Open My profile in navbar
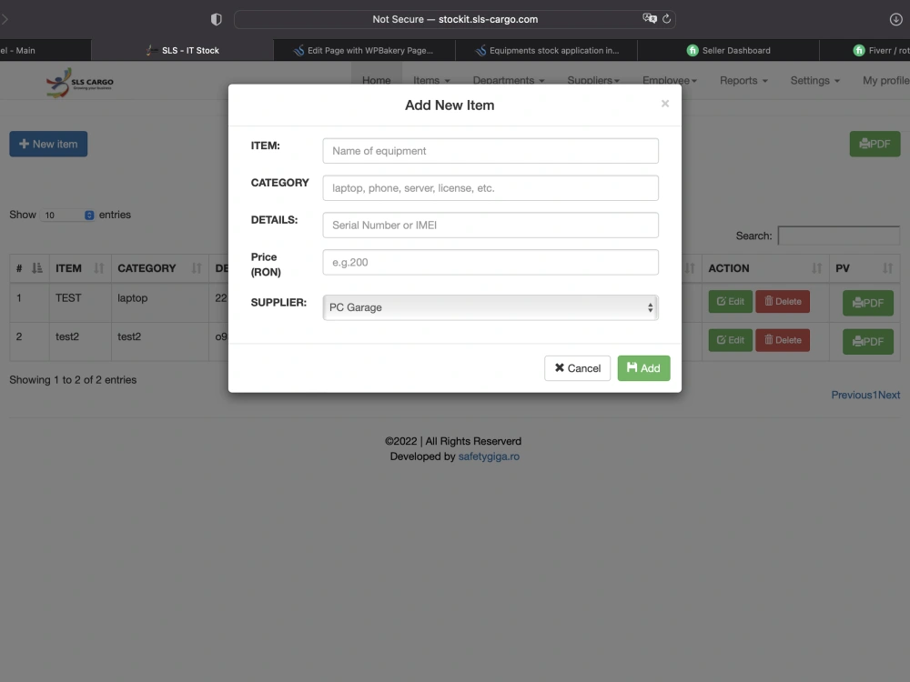This screenshot has height=682, width=910. pyautogui.click(x=885, y=81)
